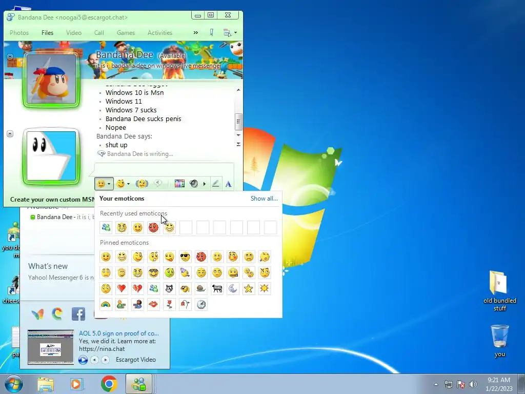The width and height of the screenshot is (525, 394).
Task: Pick the black sheep emoticon
Action: [217, 288]
